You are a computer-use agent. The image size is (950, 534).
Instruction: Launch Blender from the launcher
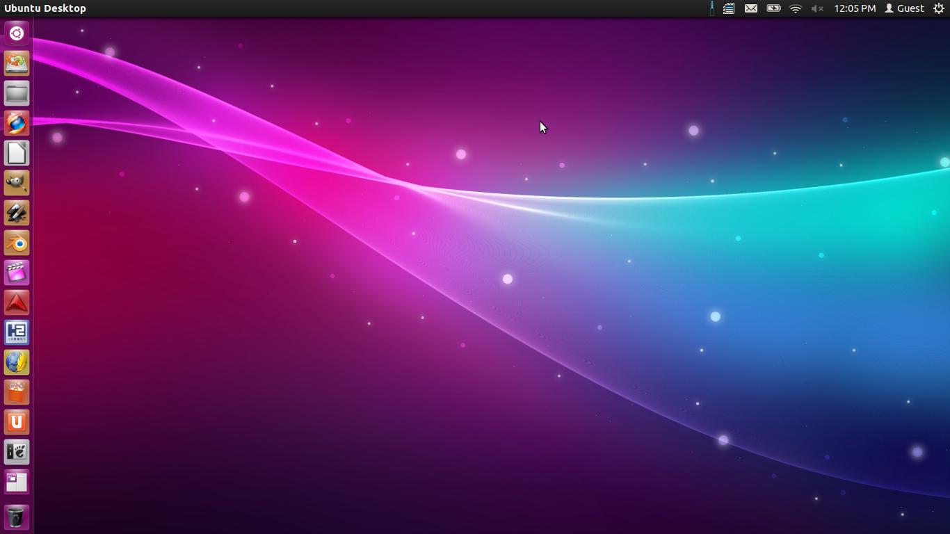[17, 243]
